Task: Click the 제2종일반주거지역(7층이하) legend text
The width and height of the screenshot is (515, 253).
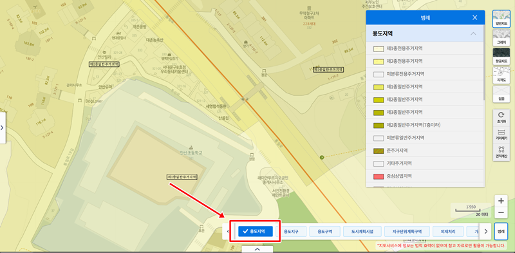Action: tap(413, 125)
